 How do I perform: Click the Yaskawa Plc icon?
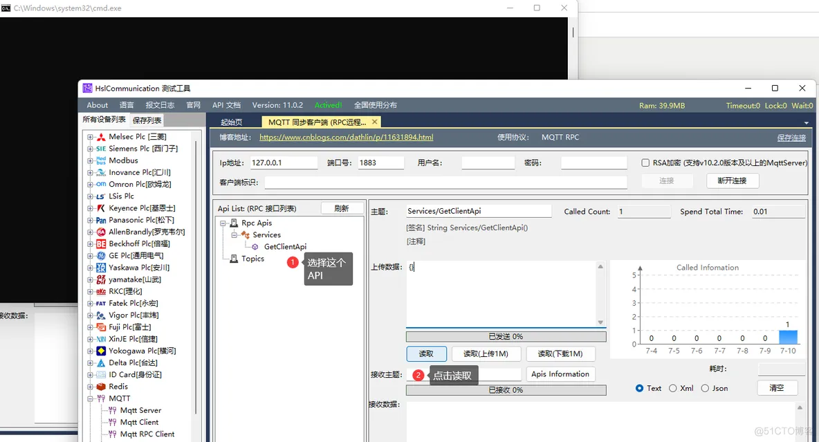(101, 268)
